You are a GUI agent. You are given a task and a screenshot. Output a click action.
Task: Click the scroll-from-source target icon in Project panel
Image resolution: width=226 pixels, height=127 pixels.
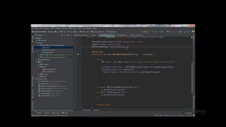click(x=62, y=35)
